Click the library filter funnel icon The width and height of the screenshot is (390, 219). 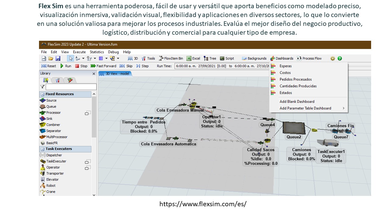pos(42,87)
